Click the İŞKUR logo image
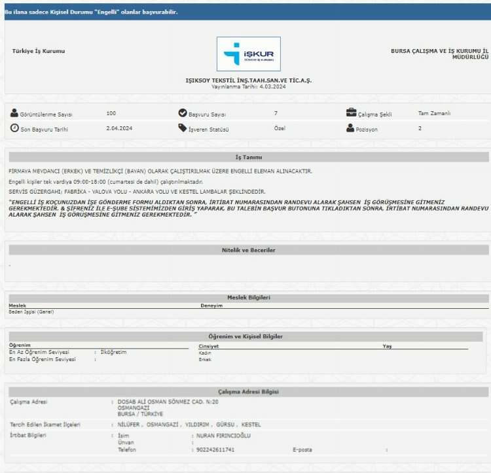491x473 pixels. (248, 54)
